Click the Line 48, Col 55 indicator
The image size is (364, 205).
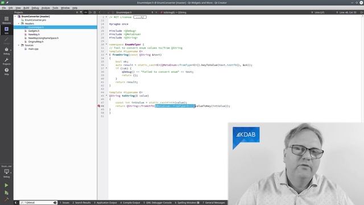(348, 13)
